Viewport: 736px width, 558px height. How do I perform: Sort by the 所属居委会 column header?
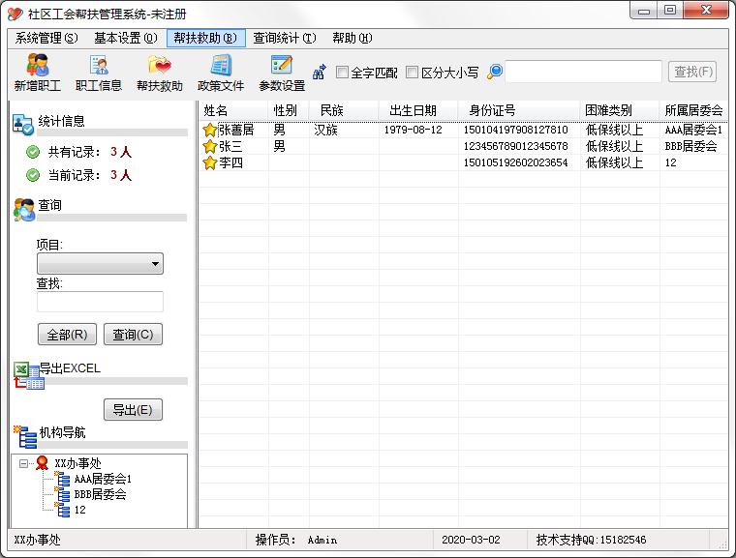point(693,110)
